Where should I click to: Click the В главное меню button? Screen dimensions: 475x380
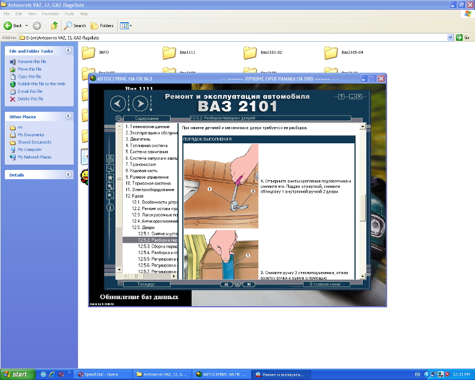point(326,284)
